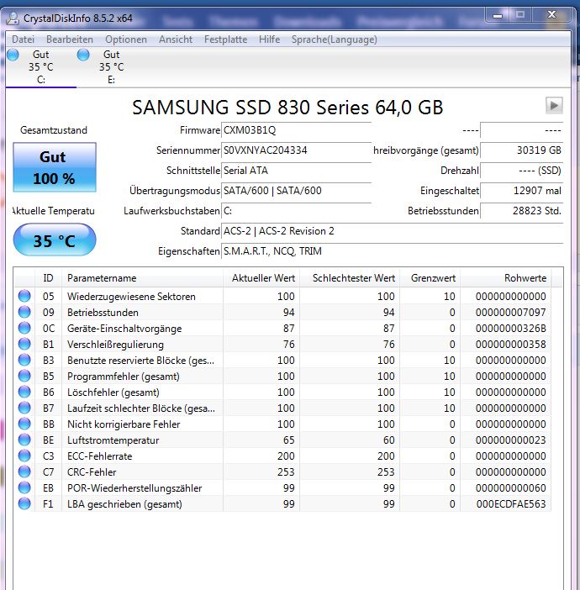Click status orb for Benutzte reservierte Blöcke row
Screen dimensions: 580x590
24,360
